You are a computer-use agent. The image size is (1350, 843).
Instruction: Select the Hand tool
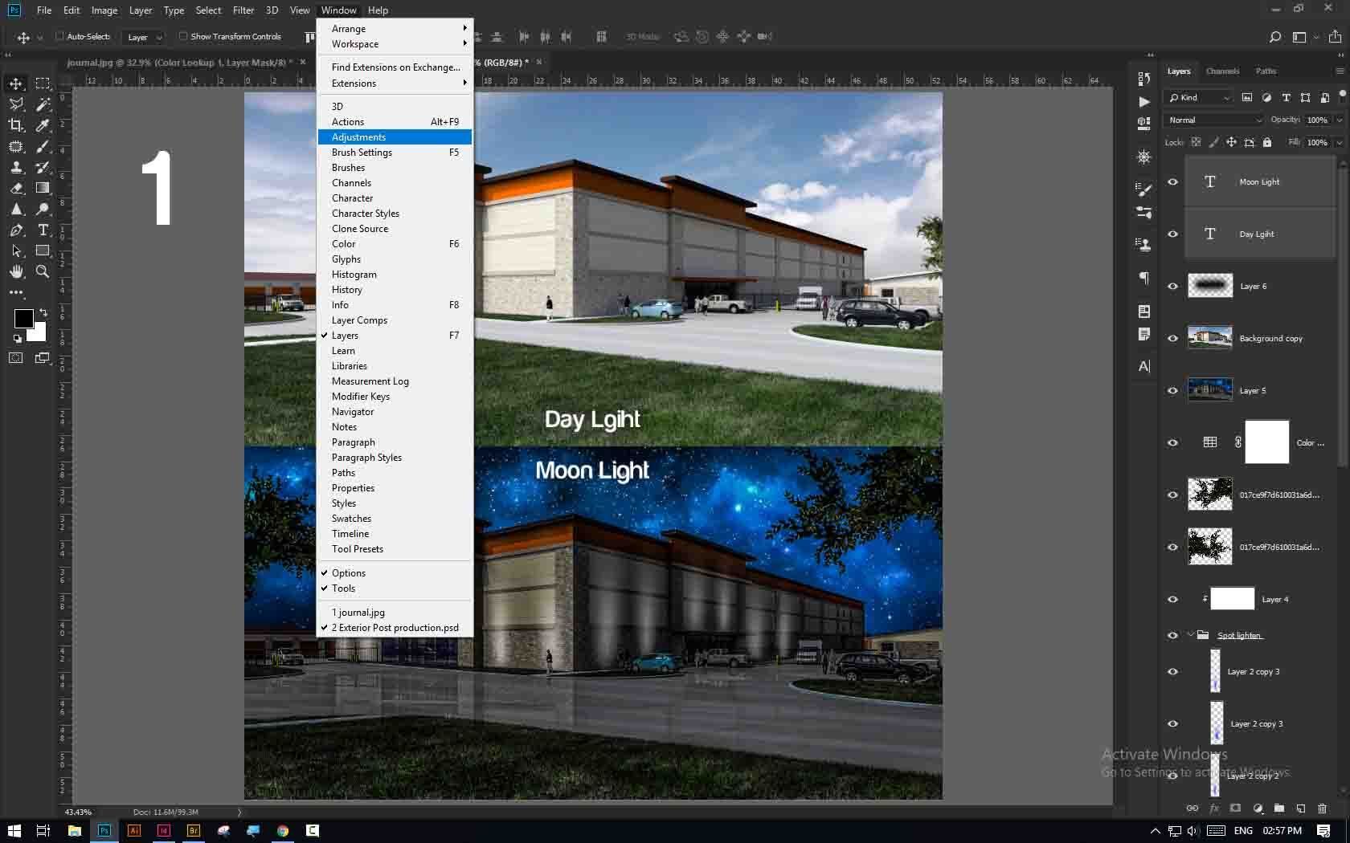[x=16, y=272]
